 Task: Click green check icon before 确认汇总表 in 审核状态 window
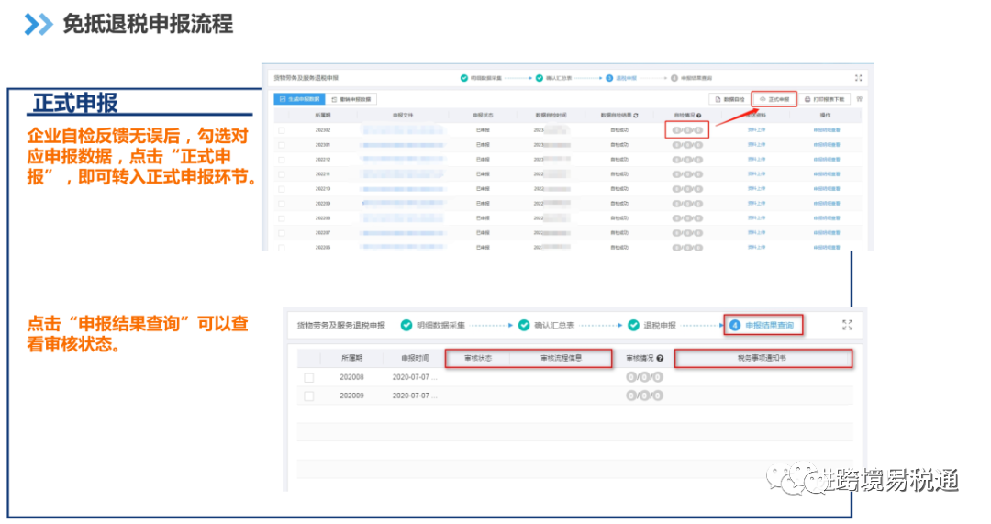click(524, 325)
